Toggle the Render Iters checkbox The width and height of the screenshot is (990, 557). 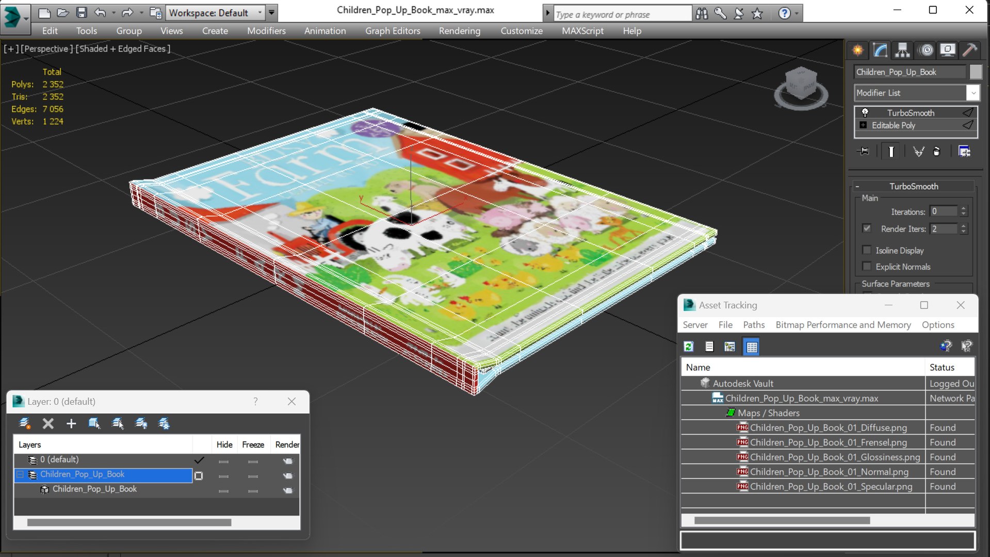[867, 228]
